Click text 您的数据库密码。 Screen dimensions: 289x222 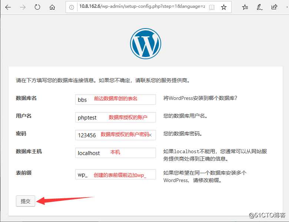[x=183, y=134]
